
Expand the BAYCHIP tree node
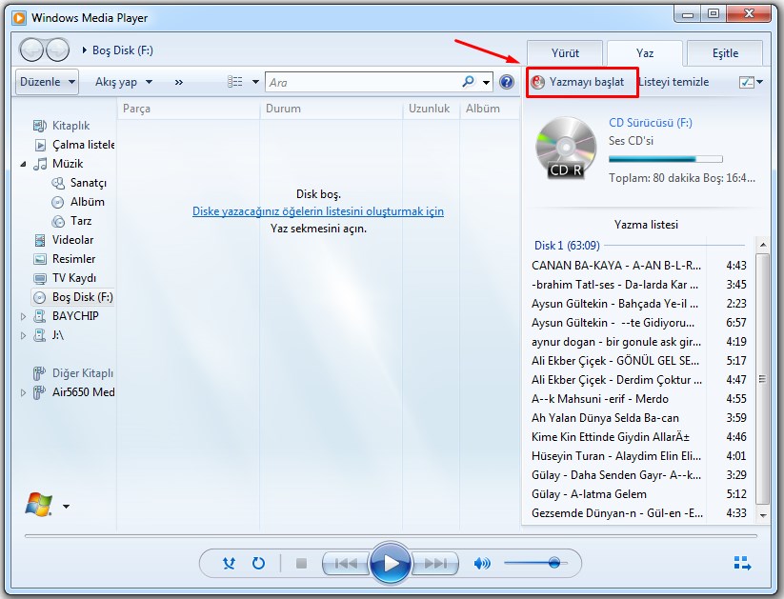click(24, 316)
